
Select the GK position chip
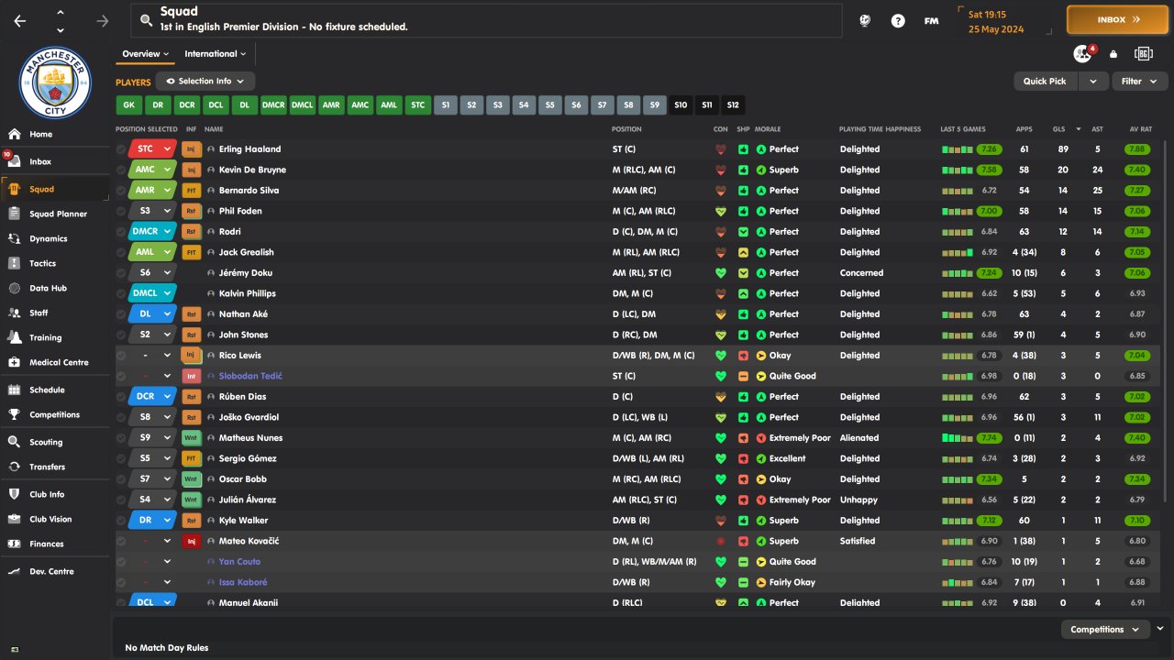129,105
